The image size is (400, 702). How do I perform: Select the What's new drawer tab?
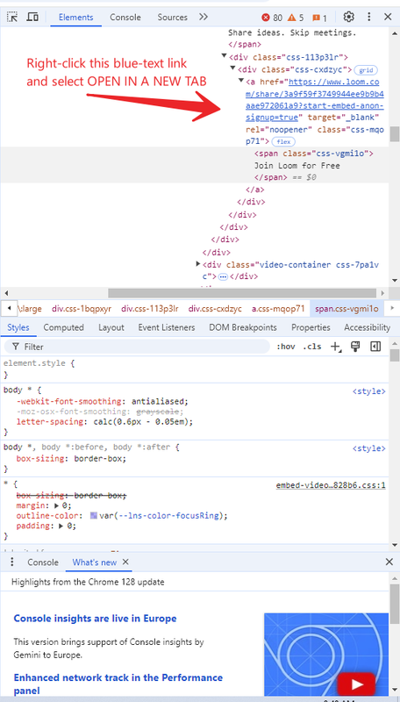point(95,562)
